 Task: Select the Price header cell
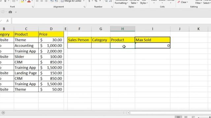[x=51, y=34]
